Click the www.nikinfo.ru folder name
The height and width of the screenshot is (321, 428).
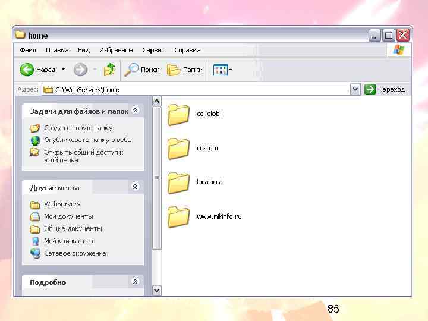point(219,216)
